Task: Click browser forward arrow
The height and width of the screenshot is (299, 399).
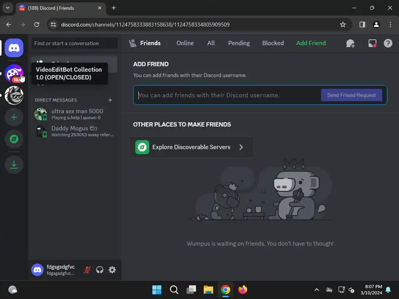Action: click(23, 25)
